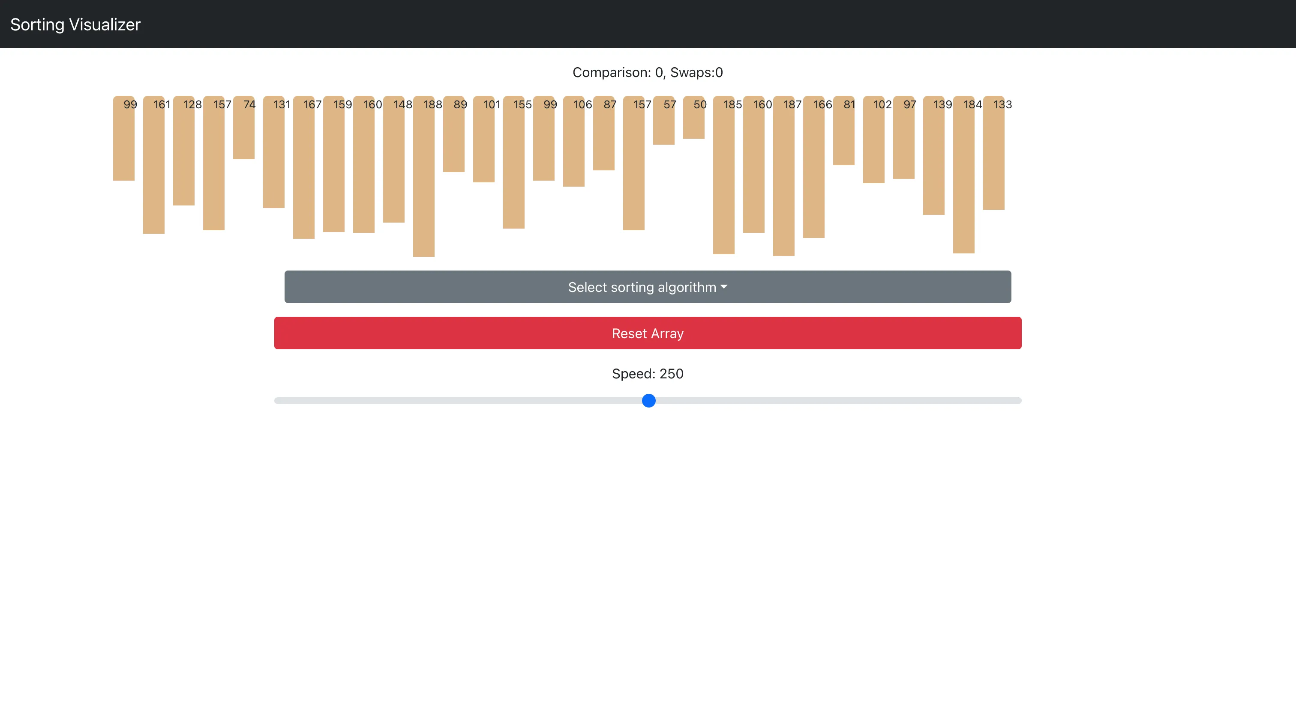This screenshot has width=1296, height=708.
Task: Click the bar labeled 50
Action: [694, 117]
